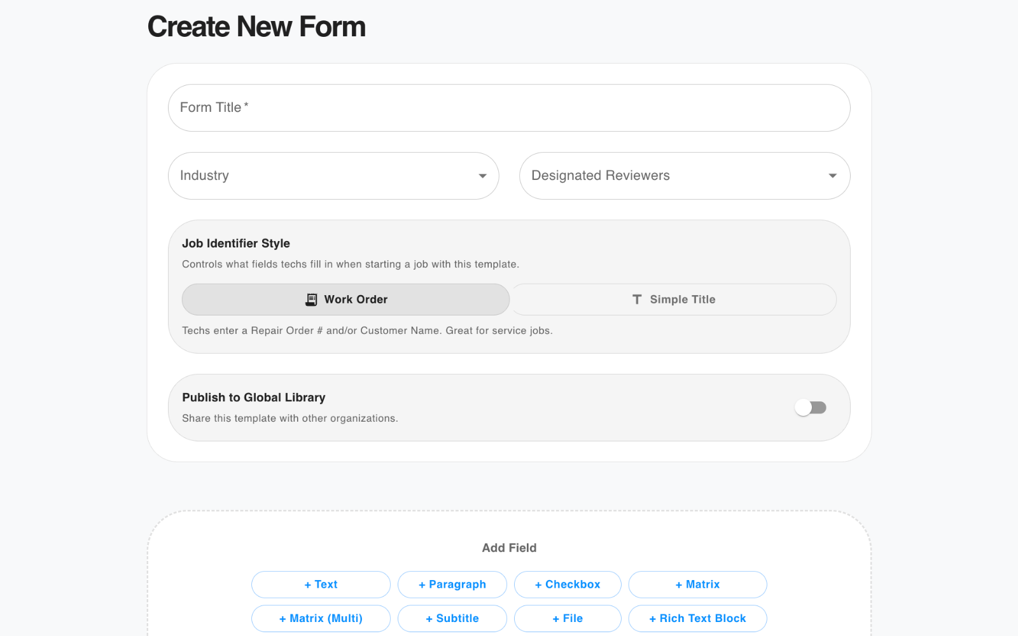
Task: Add a Text field to the form
Action: [x=321, y=584]
